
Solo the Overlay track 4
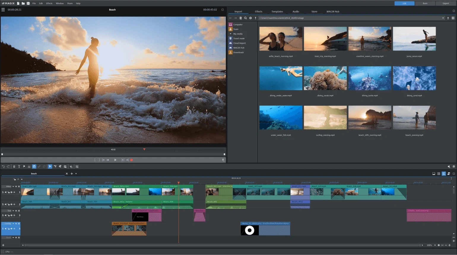click(3, 229)
